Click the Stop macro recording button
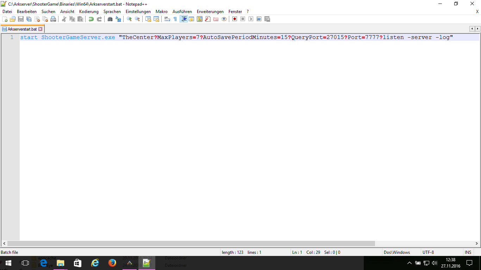Image resolution: width=481 pixels, height=270 pixels. coord(243,19)
